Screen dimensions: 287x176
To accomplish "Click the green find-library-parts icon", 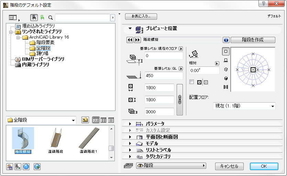I will coord(43,18).
